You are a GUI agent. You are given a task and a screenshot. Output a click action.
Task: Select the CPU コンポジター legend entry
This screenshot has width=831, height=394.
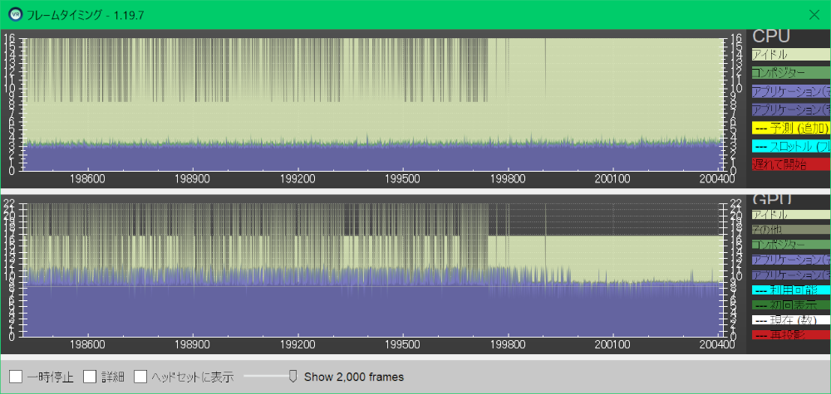click(x=789, y=73)
